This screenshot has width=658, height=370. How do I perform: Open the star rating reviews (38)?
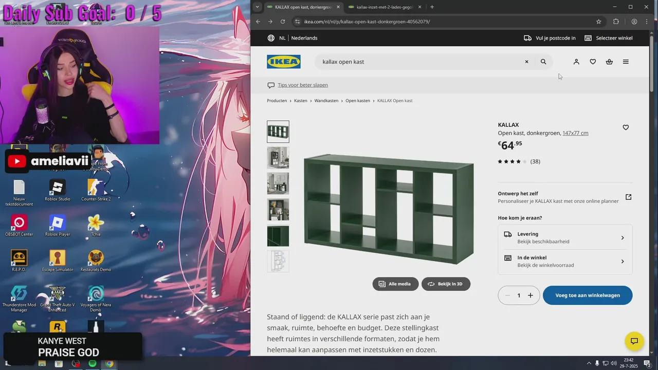point(519,161)
